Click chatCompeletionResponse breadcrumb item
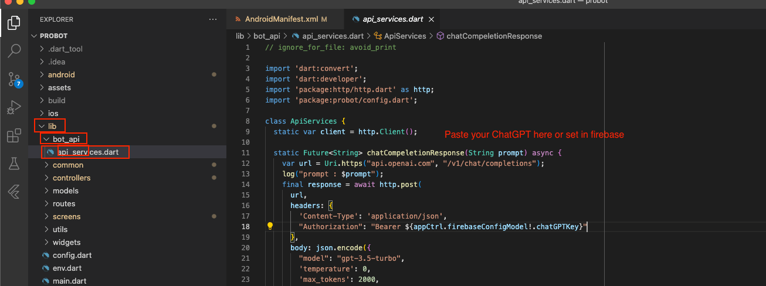 [x=494, y=36]
